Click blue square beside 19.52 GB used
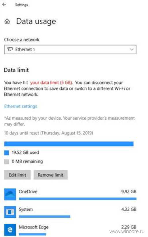The height and width of the screenshot is (237, 148). (x=6, y=153)
